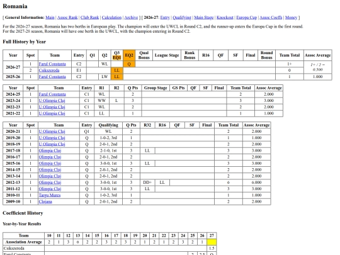Image resolution: width=340 pixels, height=255 pixels.
Task: Visit the Archive link
Action: (131, 18)
